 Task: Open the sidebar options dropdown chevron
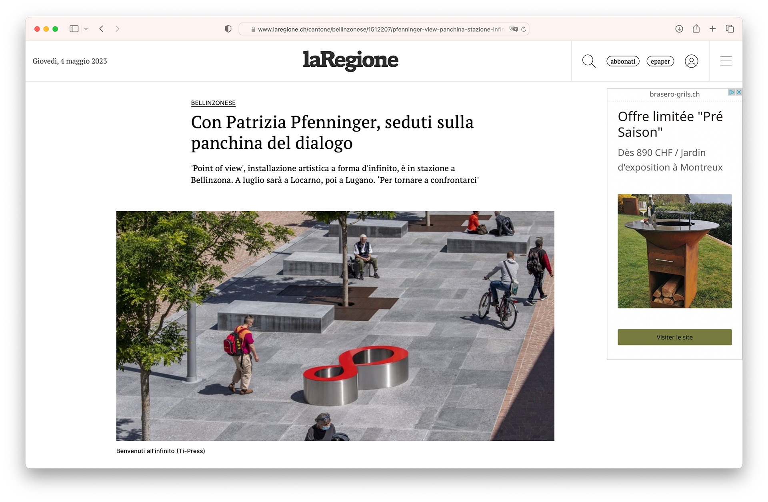86,29
